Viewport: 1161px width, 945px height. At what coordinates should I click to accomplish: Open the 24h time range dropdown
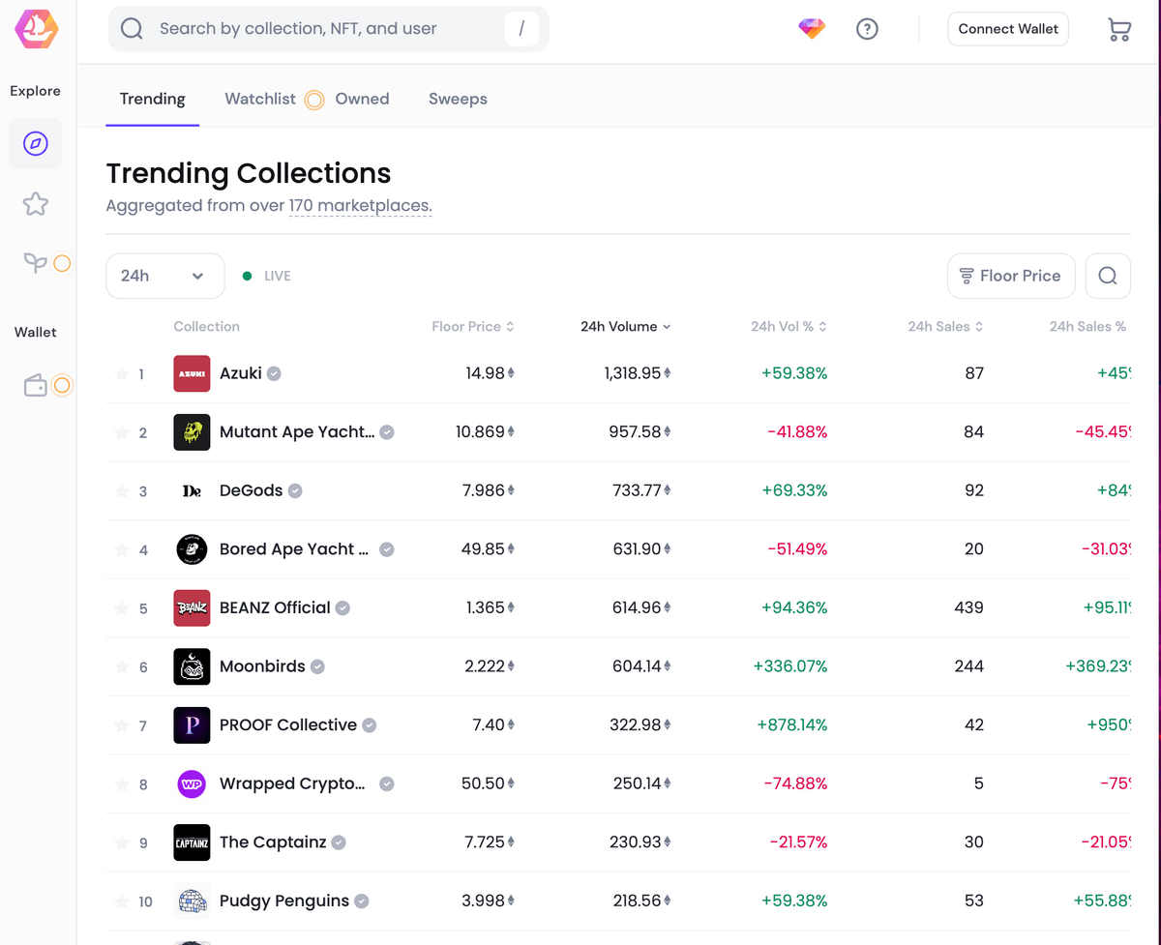click(164, 276)
